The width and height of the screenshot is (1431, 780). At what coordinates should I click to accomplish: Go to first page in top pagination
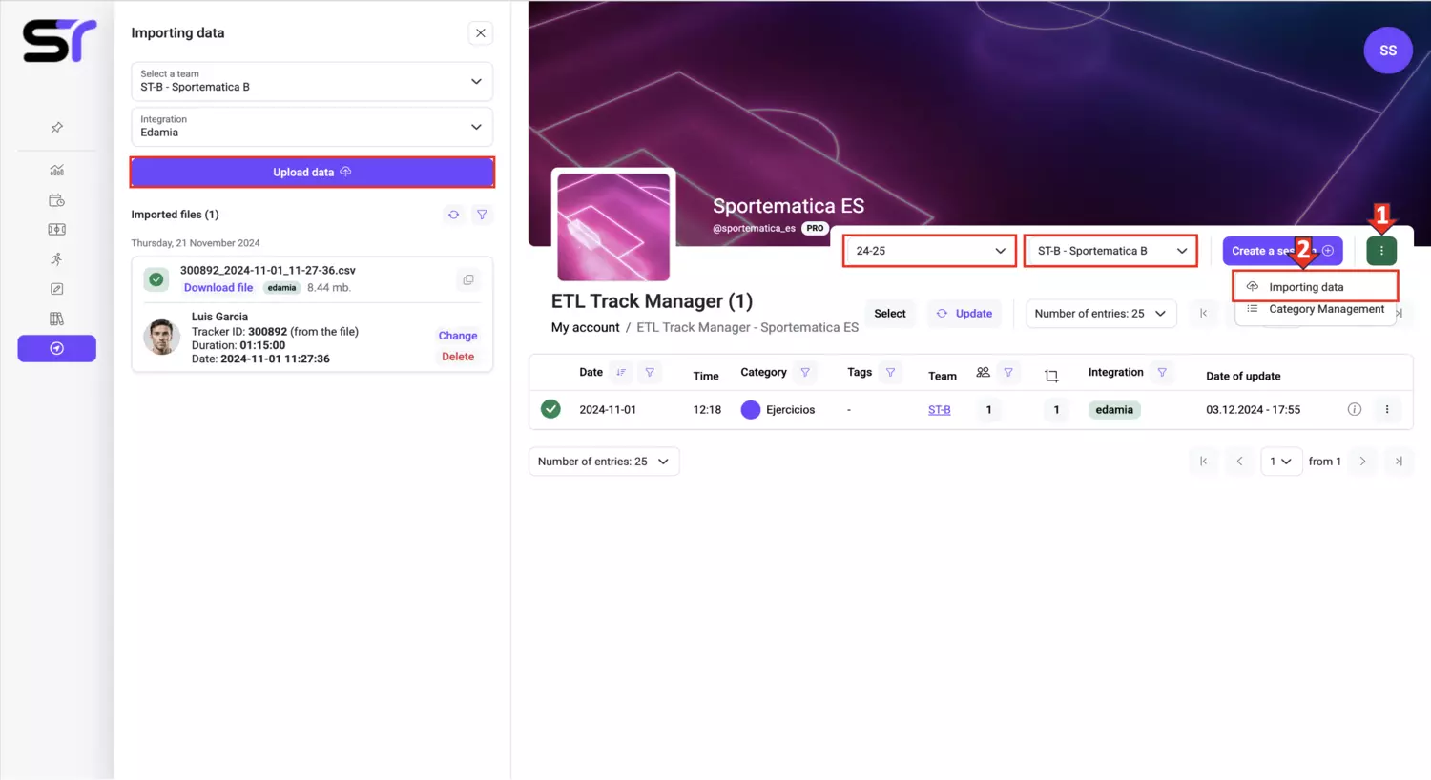click(1204, 314)
